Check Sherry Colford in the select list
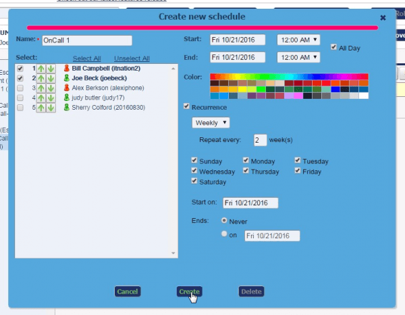The width and height of the screenshot is (405, 315). click(x=20, y=108)
